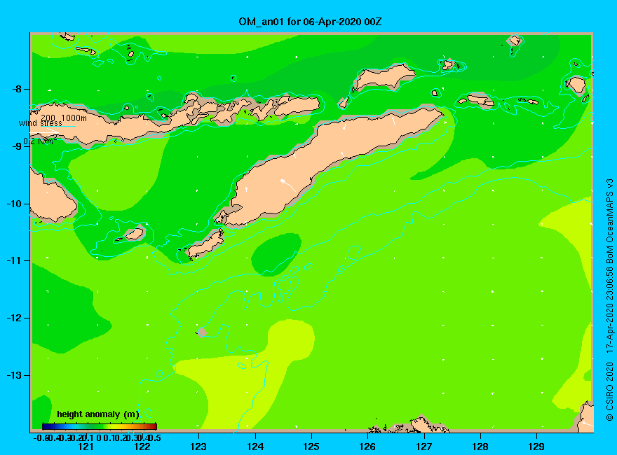Click the height anomaly color bar

pos(100,426)
